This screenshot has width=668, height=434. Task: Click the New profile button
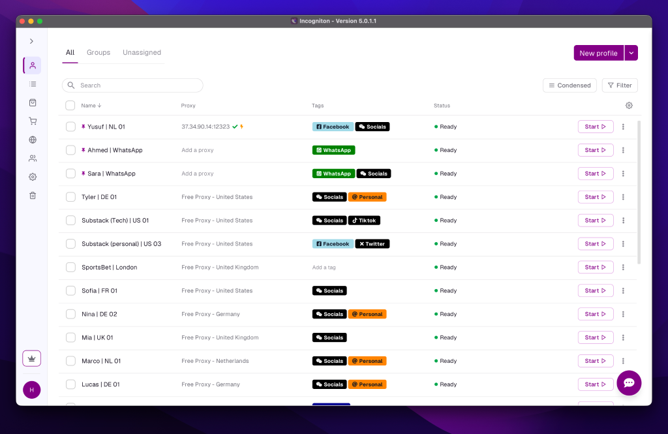pyautogui.click(x=599, y=53)
